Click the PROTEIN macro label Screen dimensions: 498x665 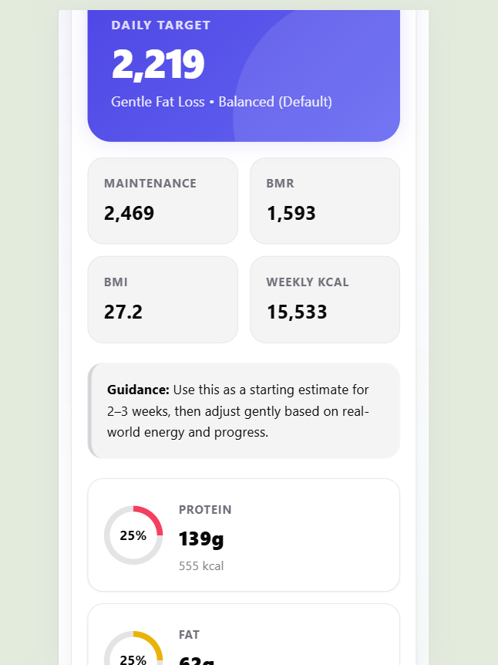[205, 510]
